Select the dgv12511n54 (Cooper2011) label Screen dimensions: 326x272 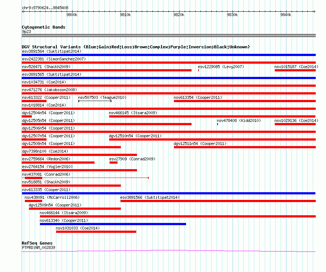coord(200,144)
